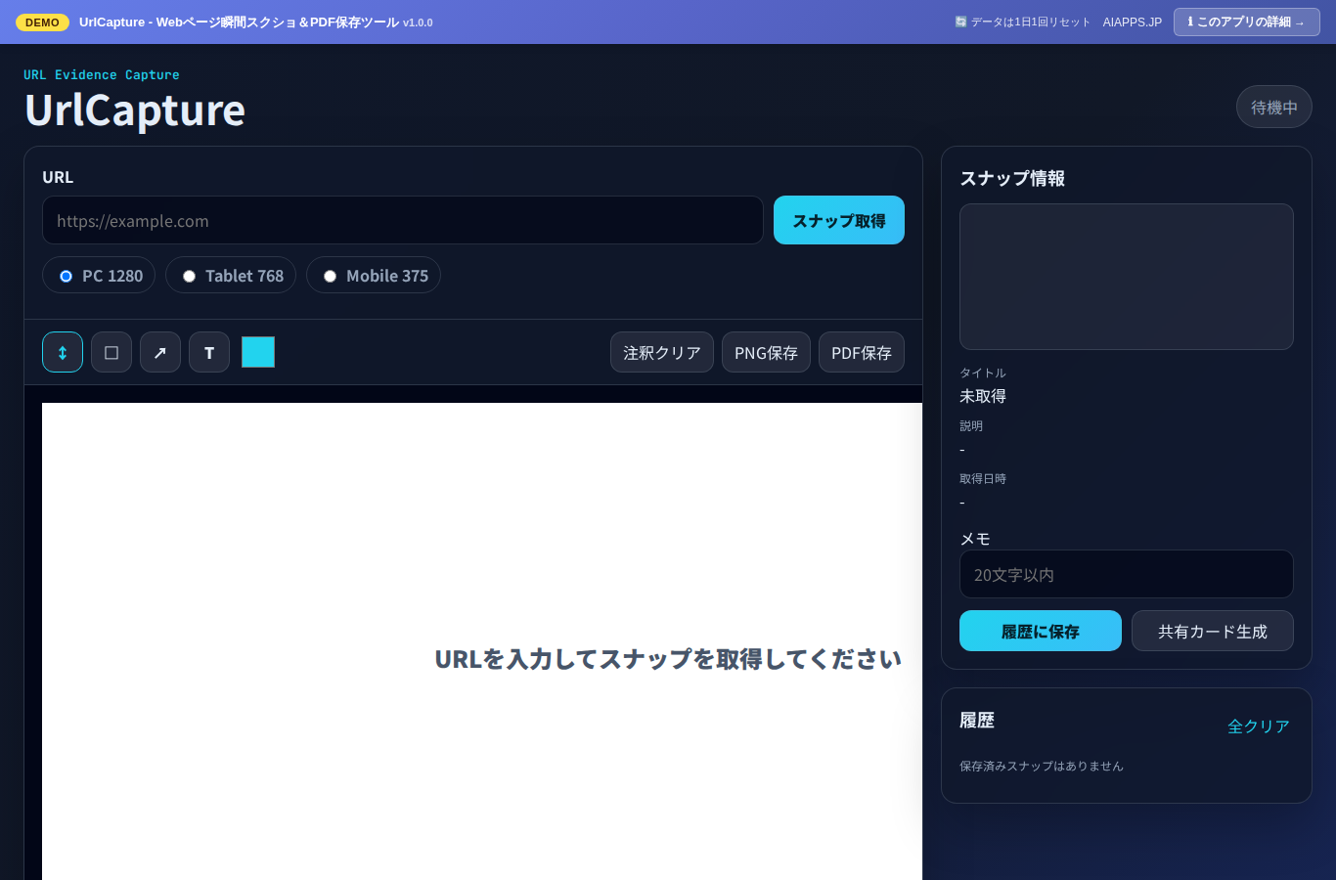Viewport: 1336px width, 880px height.
Task: Click the 履歴に保存 button
Action: coord(1041,631)
